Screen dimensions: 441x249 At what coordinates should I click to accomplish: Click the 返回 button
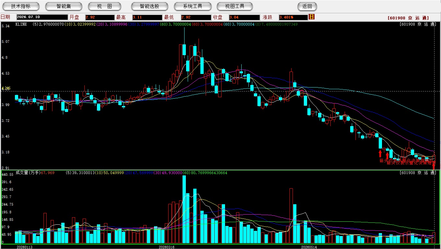(x=307, y=6)
